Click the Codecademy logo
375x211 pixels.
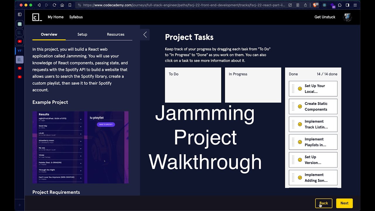[x=37, y=17]
